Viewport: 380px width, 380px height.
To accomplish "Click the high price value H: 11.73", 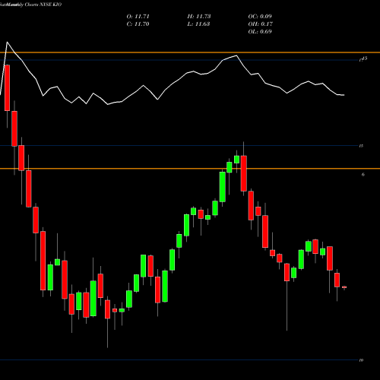I will (199, 17).
